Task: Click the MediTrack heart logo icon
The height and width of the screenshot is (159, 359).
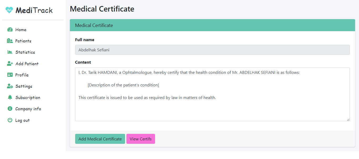Action: coord(9,10)
